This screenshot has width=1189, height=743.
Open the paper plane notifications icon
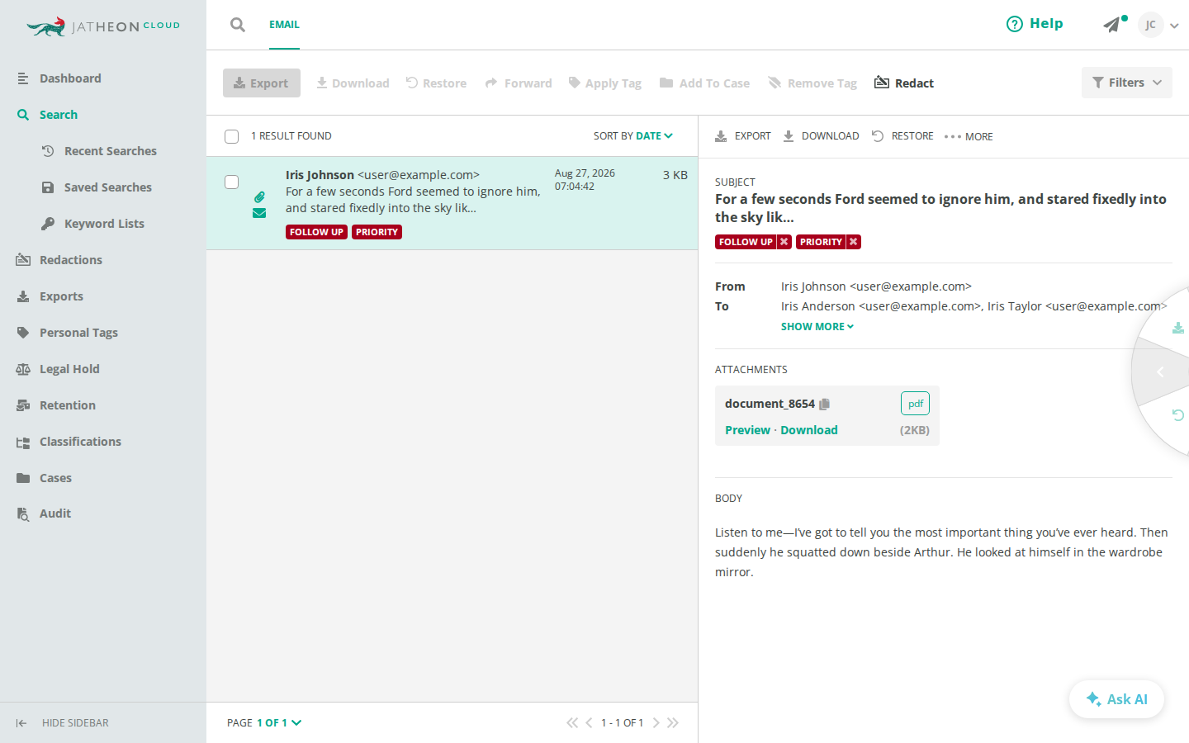[1112, 25]
